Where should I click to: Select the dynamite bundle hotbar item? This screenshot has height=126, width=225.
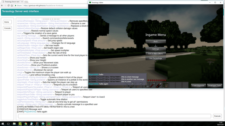click(159, 85)
